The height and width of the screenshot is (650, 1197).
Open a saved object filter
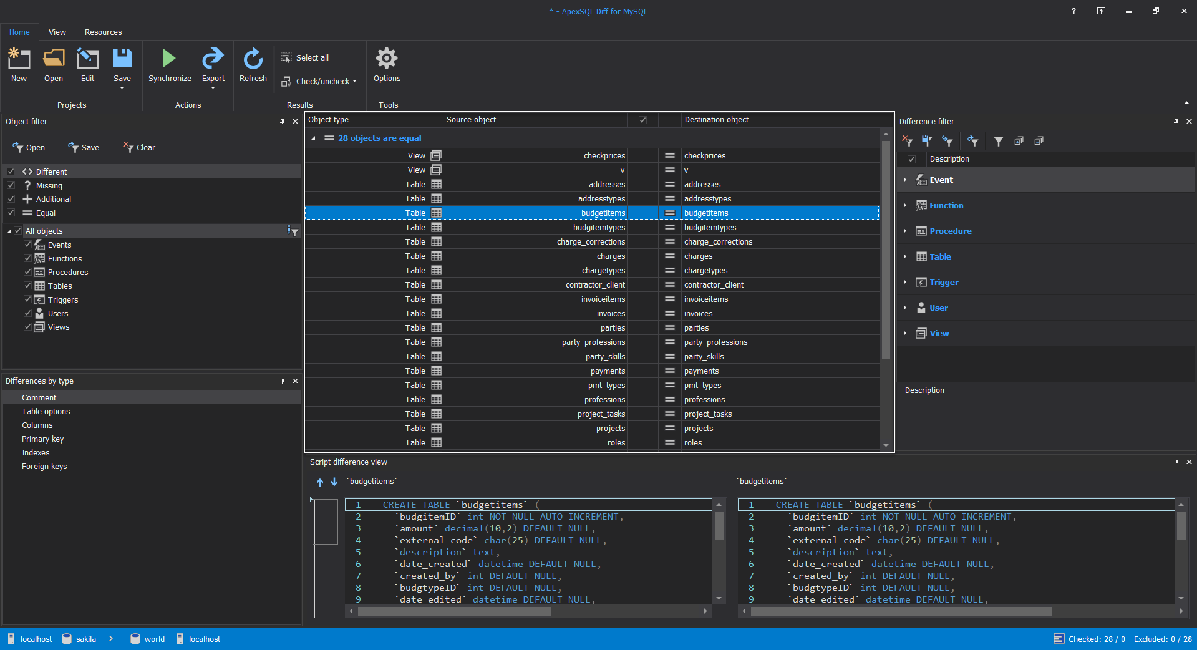[29, 147]
